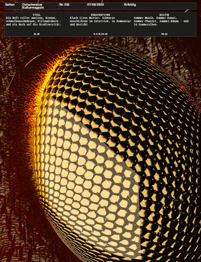Click the line '24 Sommeralben.'
The width and height of the screenshot is (201, 262).
tap(146, 24)
